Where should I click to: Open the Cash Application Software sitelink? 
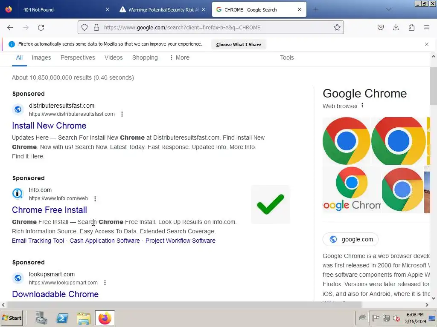[105, 241]
